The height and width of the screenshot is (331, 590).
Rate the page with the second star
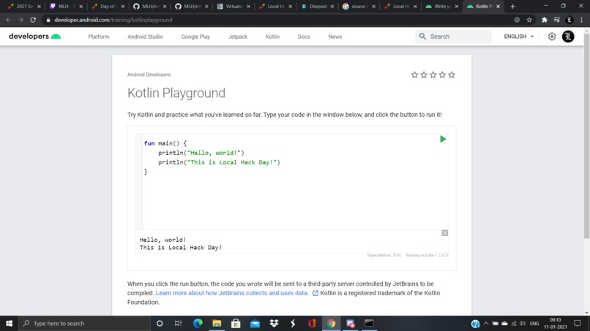pos(424,75)
